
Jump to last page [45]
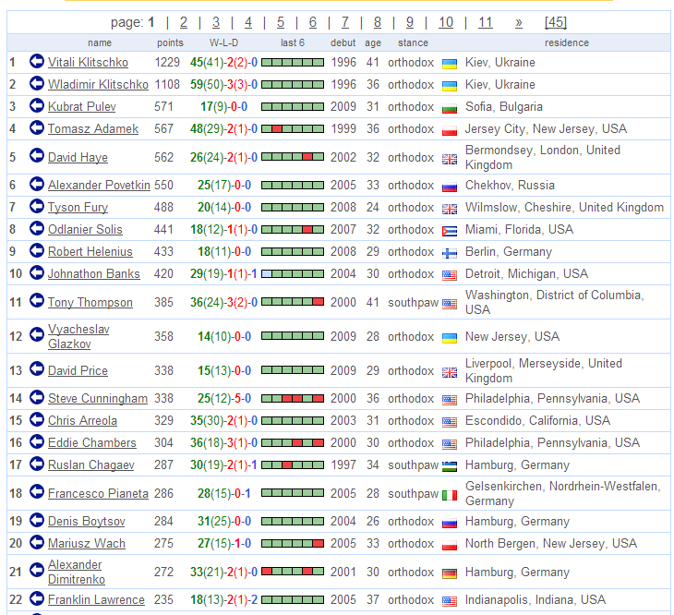(556, 22)
